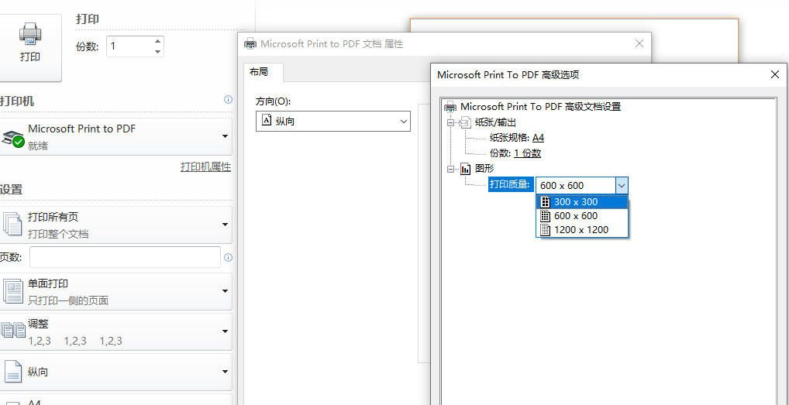The image size is (789, 405).
Task: Click the 纸张规格 A4 value link
Action: (538, 138)
